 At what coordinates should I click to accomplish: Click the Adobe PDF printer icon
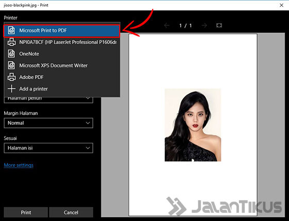tap(11, 77)
